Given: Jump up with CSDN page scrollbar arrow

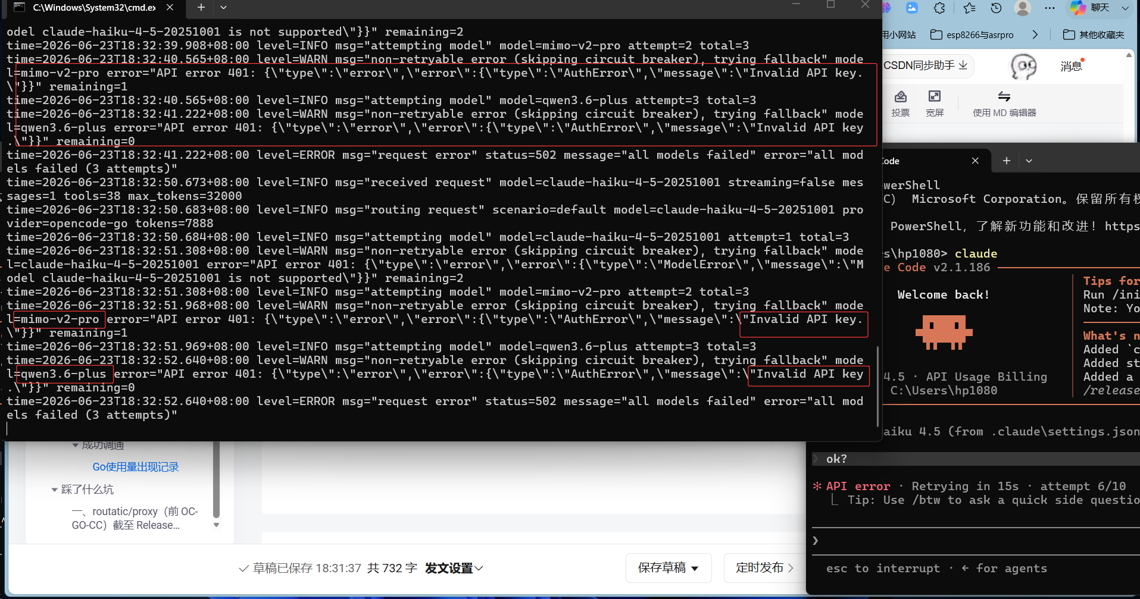Looking at the screenshot, I should click(x=1129, y=55).
